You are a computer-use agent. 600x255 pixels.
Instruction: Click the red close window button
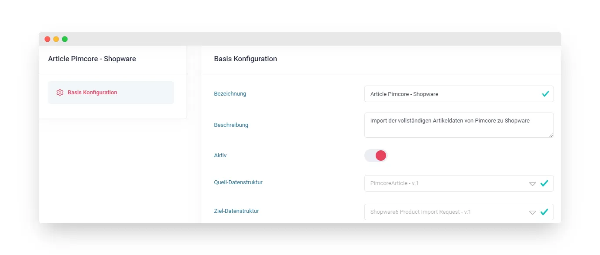pos(47,39)
